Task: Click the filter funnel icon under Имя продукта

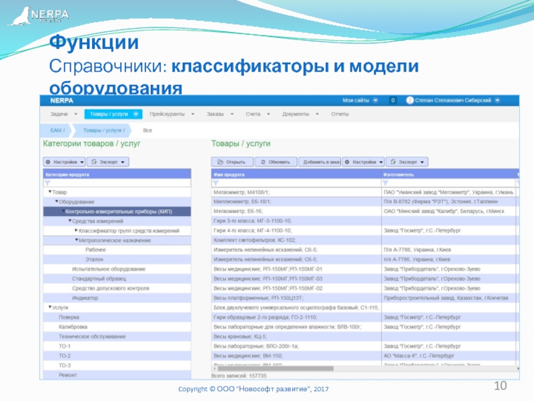Action: click(x=216, y=183)
